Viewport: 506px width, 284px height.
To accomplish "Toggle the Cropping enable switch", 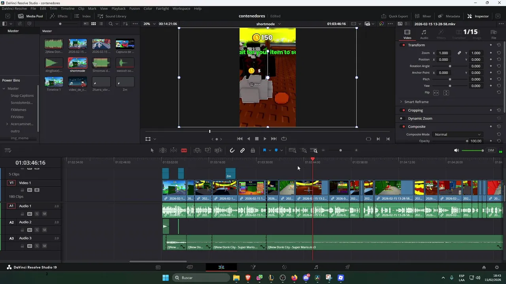I will 403,110.
